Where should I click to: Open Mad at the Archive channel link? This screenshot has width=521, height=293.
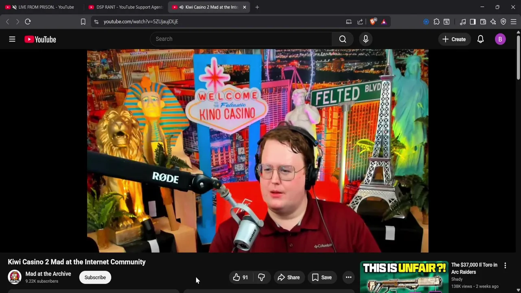(x=48, y=274)
